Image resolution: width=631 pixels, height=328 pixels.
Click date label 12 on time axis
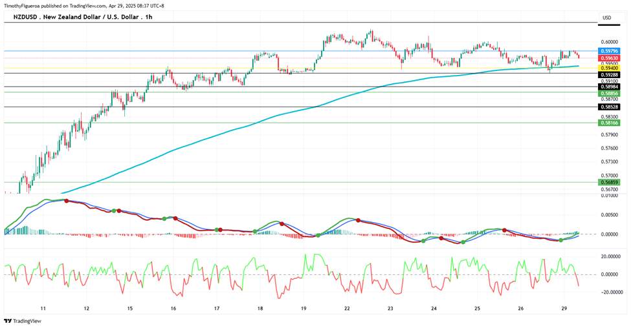coord(87,309)
